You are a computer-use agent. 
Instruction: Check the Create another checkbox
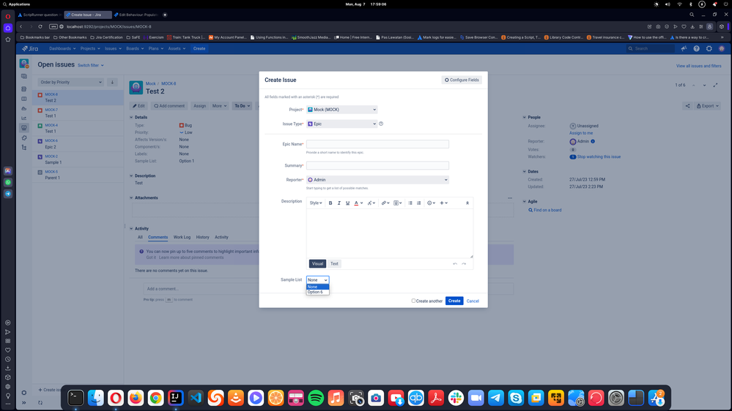click(x=413, y=301)
